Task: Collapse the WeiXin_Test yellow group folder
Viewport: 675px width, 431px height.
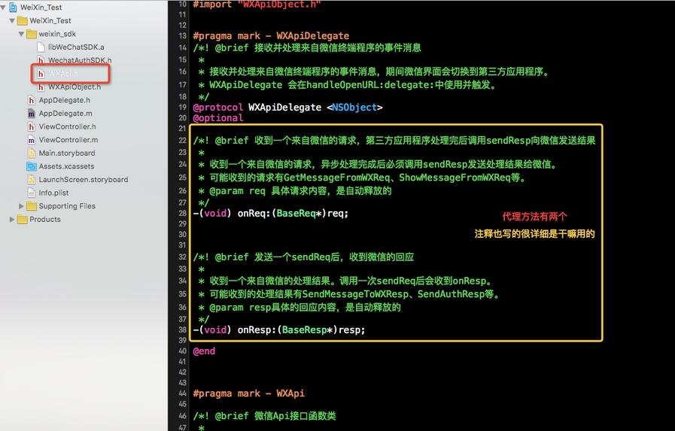Action: coord(12,20)
